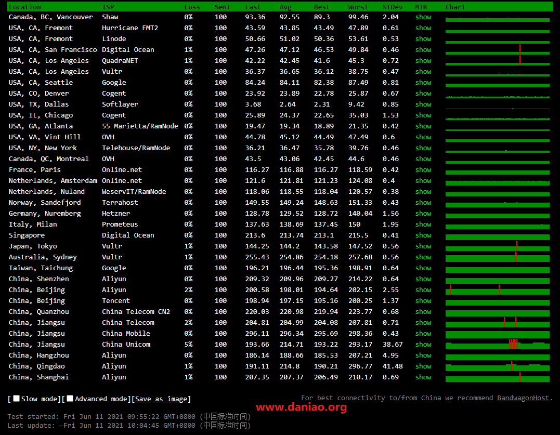Select the Worst value 296.77

[x=360, y=366]
